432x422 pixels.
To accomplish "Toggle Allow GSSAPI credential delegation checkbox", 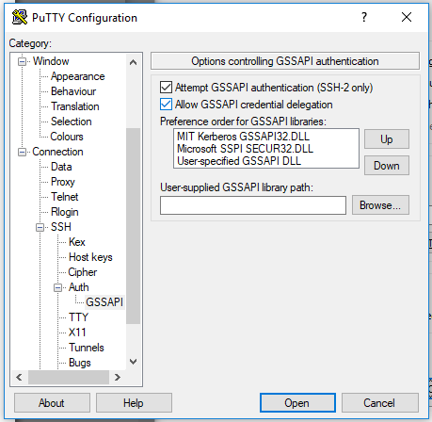I will pos(166,105).
